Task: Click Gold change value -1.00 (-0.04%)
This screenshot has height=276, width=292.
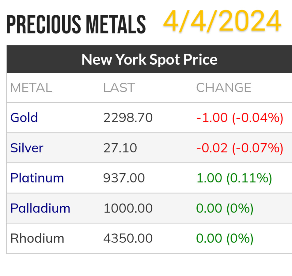Action: pyautogui.click(x=240, y=118)
